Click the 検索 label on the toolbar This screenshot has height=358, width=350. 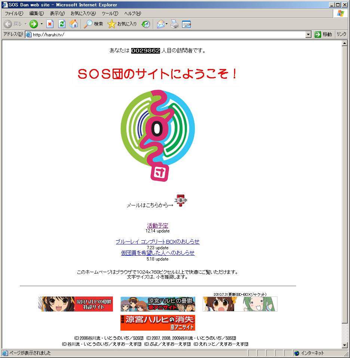point(98,24)
